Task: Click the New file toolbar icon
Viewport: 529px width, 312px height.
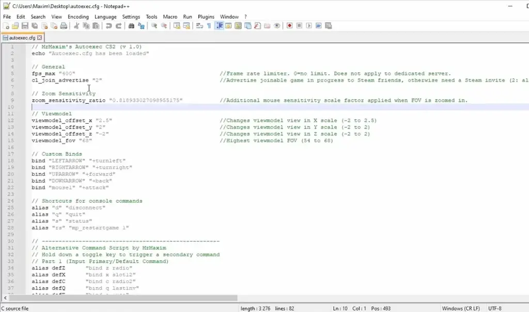Action: tap(6, 26)
